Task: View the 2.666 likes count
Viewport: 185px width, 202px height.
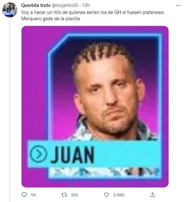Action: 119,195
